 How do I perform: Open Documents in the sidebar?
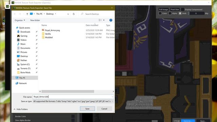coord(25,48)
